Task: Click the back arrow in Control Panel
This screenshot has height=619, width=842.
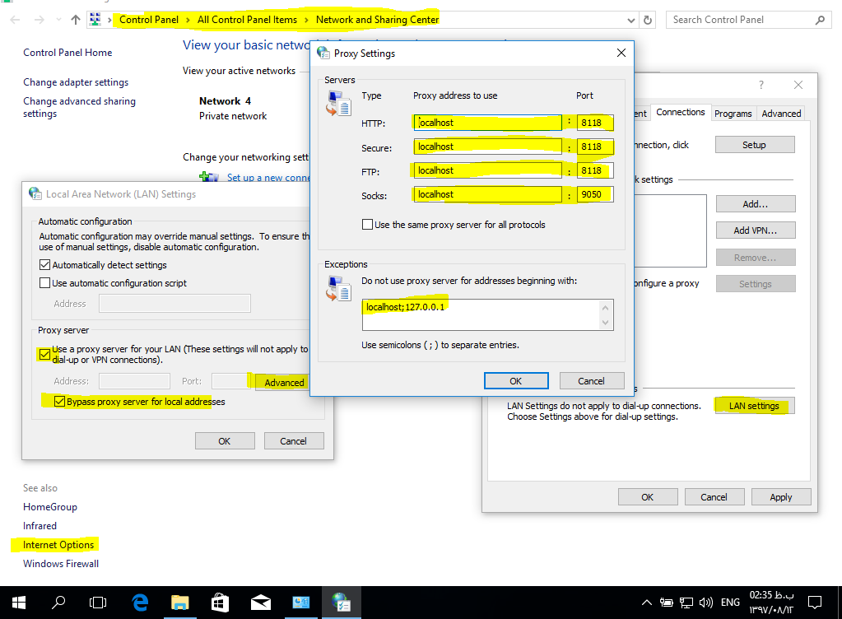Action: (x=15, y=20)
